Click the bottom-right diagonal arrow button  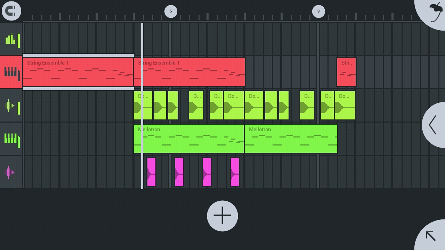coord(431,236)
